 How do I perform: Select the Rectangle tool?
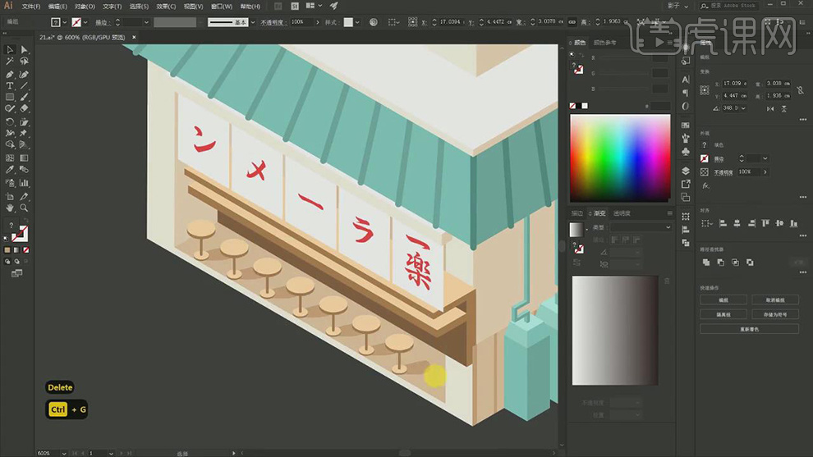10,97
